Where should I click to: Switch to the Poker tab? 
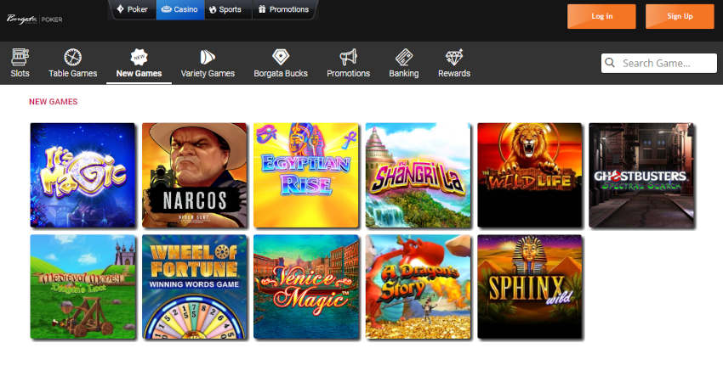133,9
